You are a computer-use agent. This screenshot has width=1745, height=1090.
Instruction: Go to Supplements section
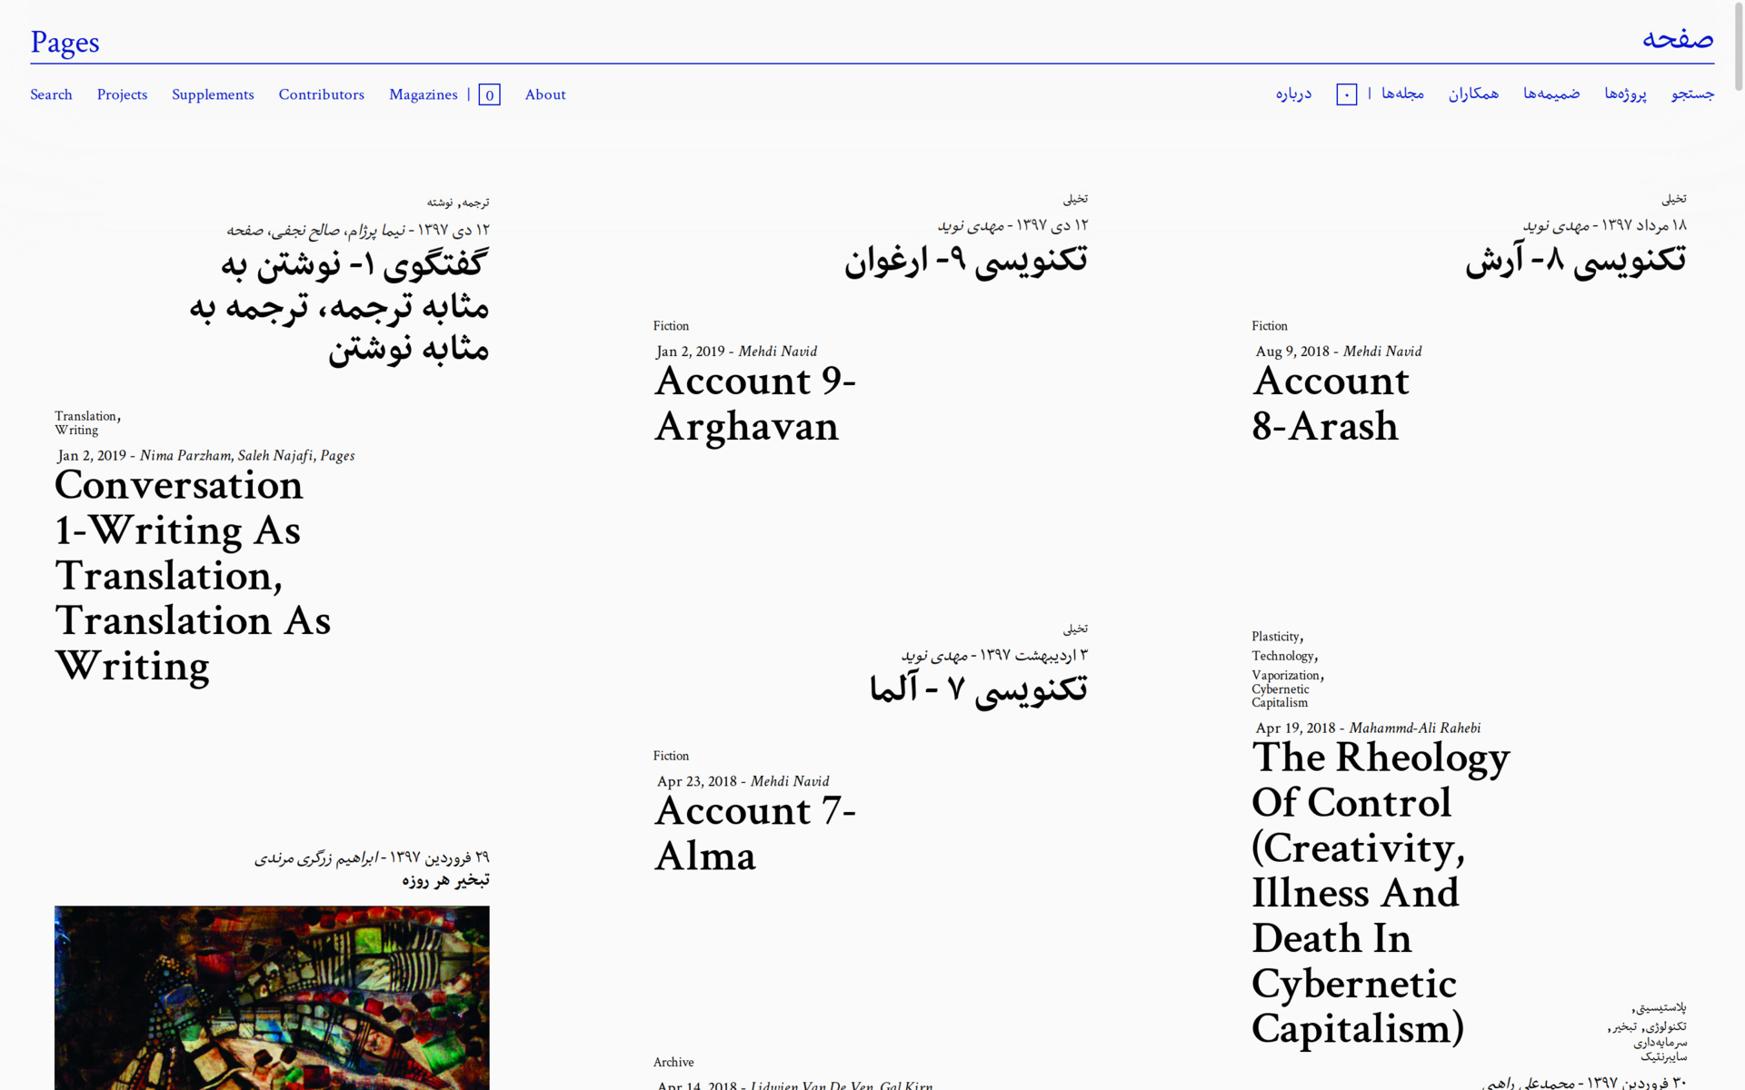click(213, 94)
